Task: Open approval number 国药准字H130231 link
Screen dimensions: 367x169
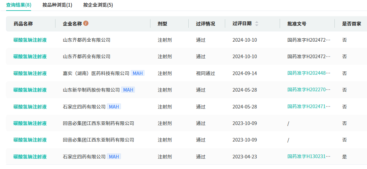Action: 309,156
